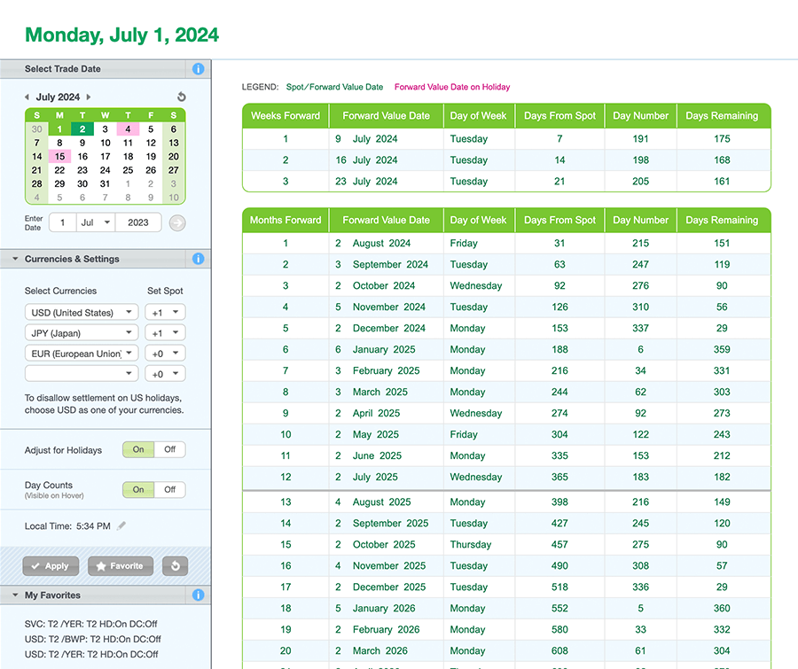Click the 2 March 2026 forward date
This screenshot has width=798, height=669.
[372, 650]
